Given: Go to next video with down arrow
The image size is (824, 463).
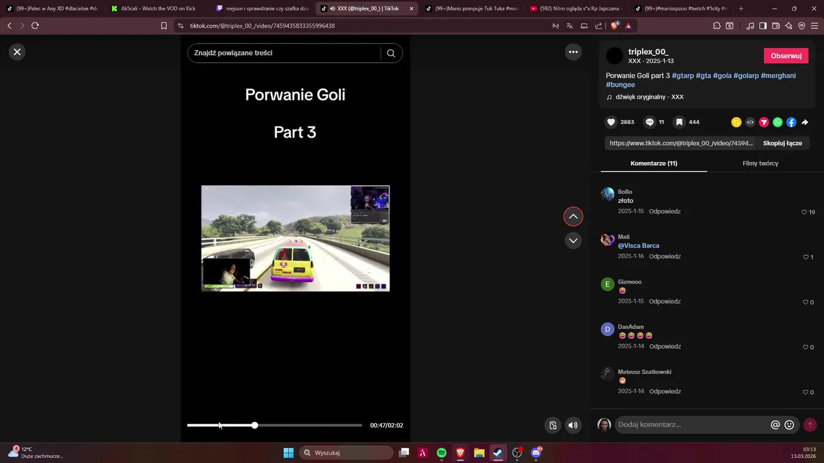Looking at the screenshot, I should tap(573, 241).
